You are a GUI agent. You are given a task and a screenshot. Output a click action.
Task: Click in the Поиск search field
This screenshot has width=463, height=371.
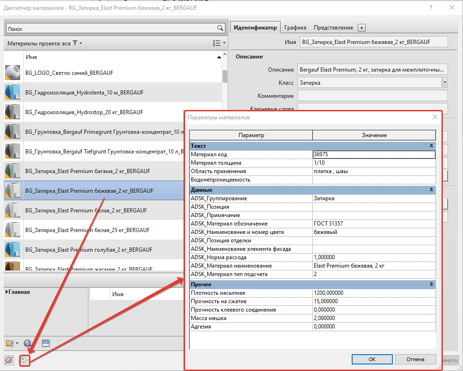112,29
